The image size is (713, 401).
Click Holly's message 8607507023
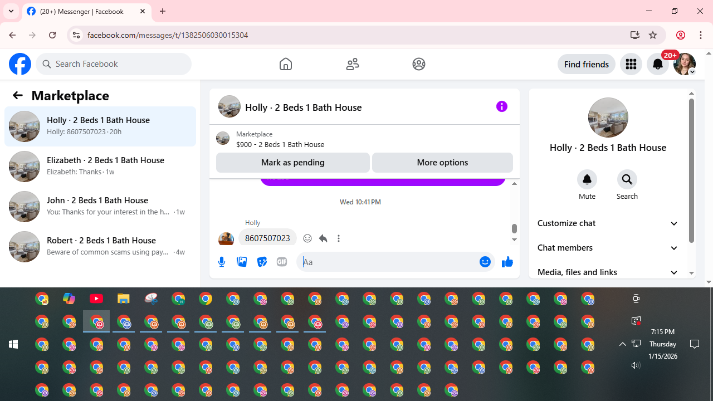[267, 238]
